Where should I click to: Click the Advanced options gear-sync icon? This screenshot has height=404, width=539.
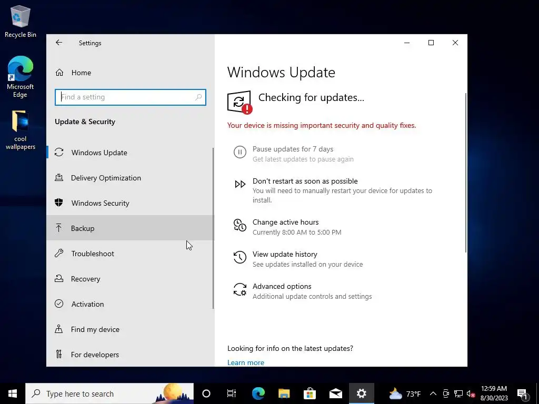click(x=240, y=289)
